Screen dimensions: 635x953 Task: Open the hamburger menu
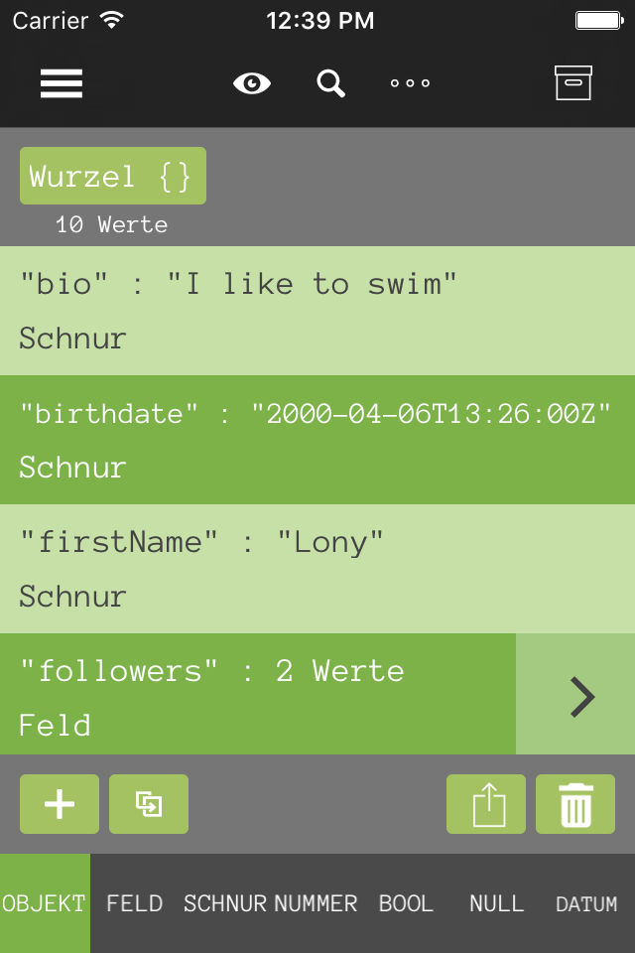[x=62, y=83]
